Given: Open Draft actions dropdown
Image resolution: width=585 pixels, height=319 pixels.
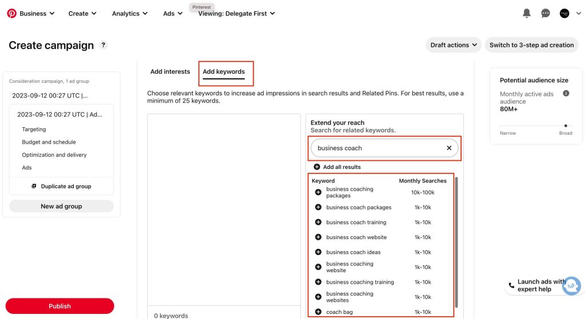Looking at the screenshot, I should click(453, 45).
